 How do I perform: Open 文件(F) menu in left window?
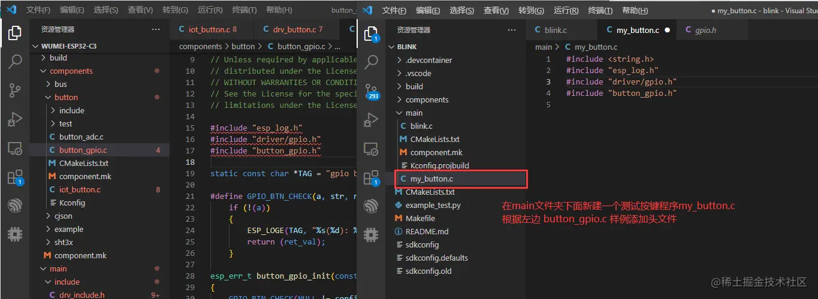38,10
